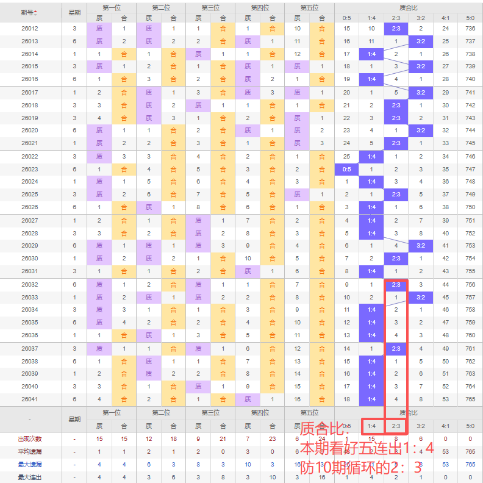Screen dimensions: 483x483
Task: Click the 第二位 group header in the top row
Action: pyautogui.click(x=161, y=8)
